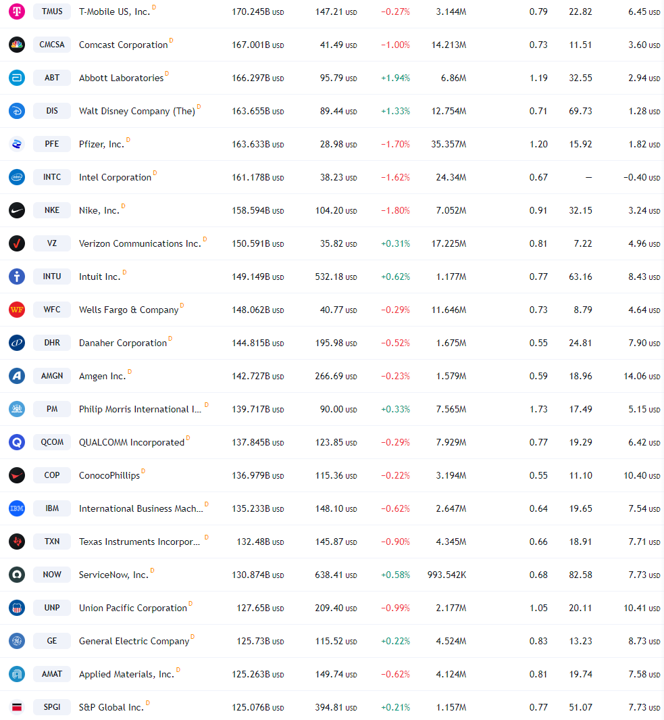Open the S&P Global Inc. link
The height and width of the screenshot is (720, 664).
[111, 708]
